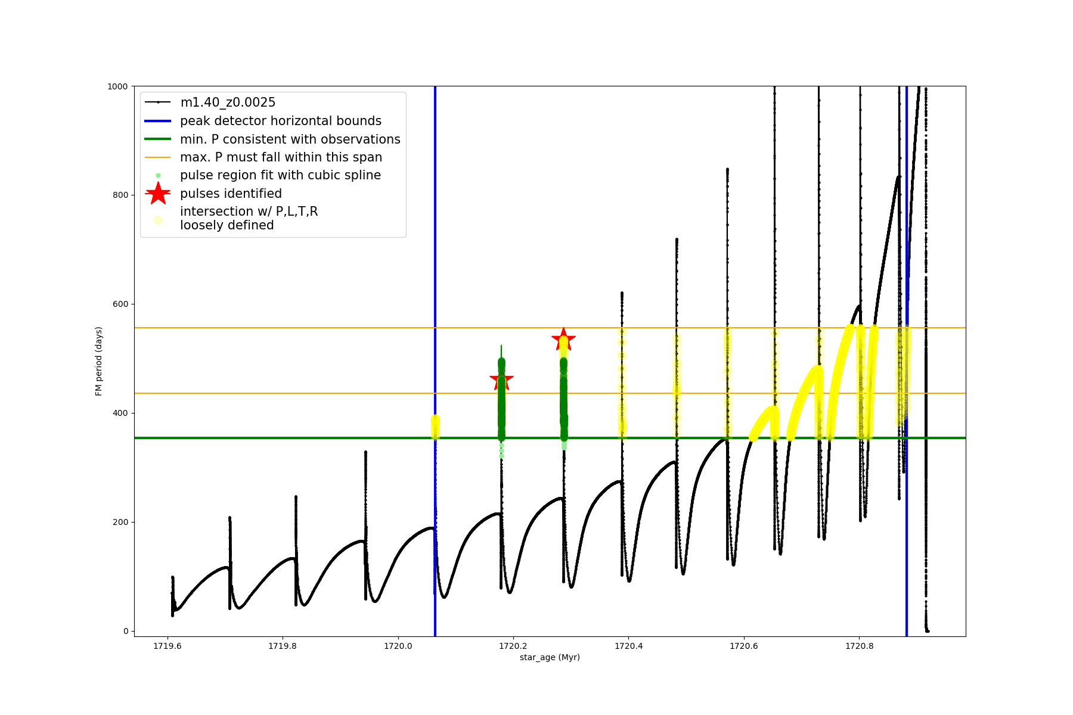Image resolution: width=1073 pixels, height=715 pixels.
Task: Click the 'pulses identified' legend text
Action: [231, 194]
